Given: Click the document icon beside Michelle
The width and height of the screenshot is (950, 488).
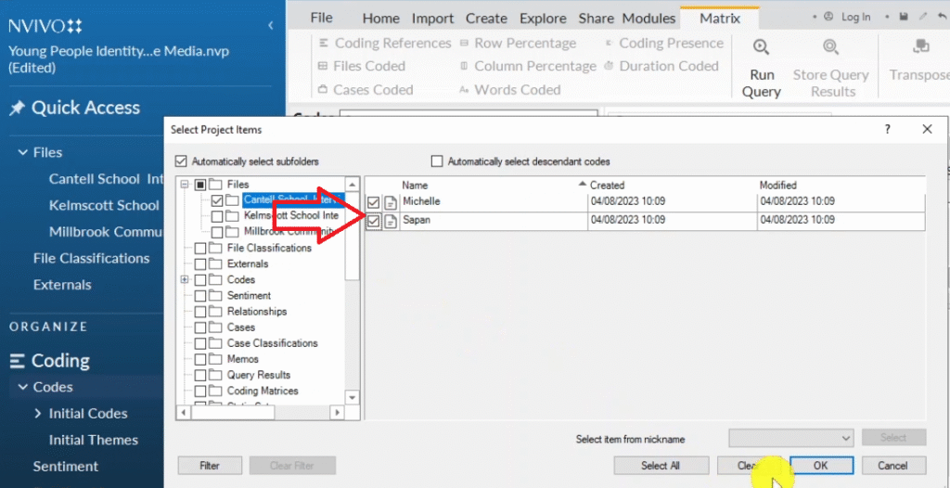Looking at the screenshot, I should 391,202.
